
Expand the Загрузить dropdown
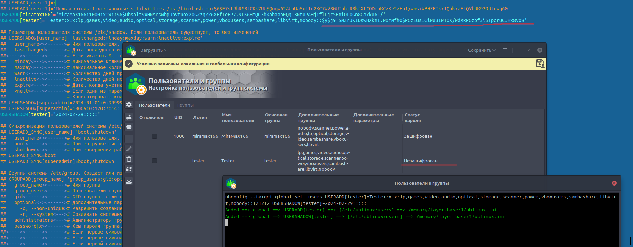154,50
